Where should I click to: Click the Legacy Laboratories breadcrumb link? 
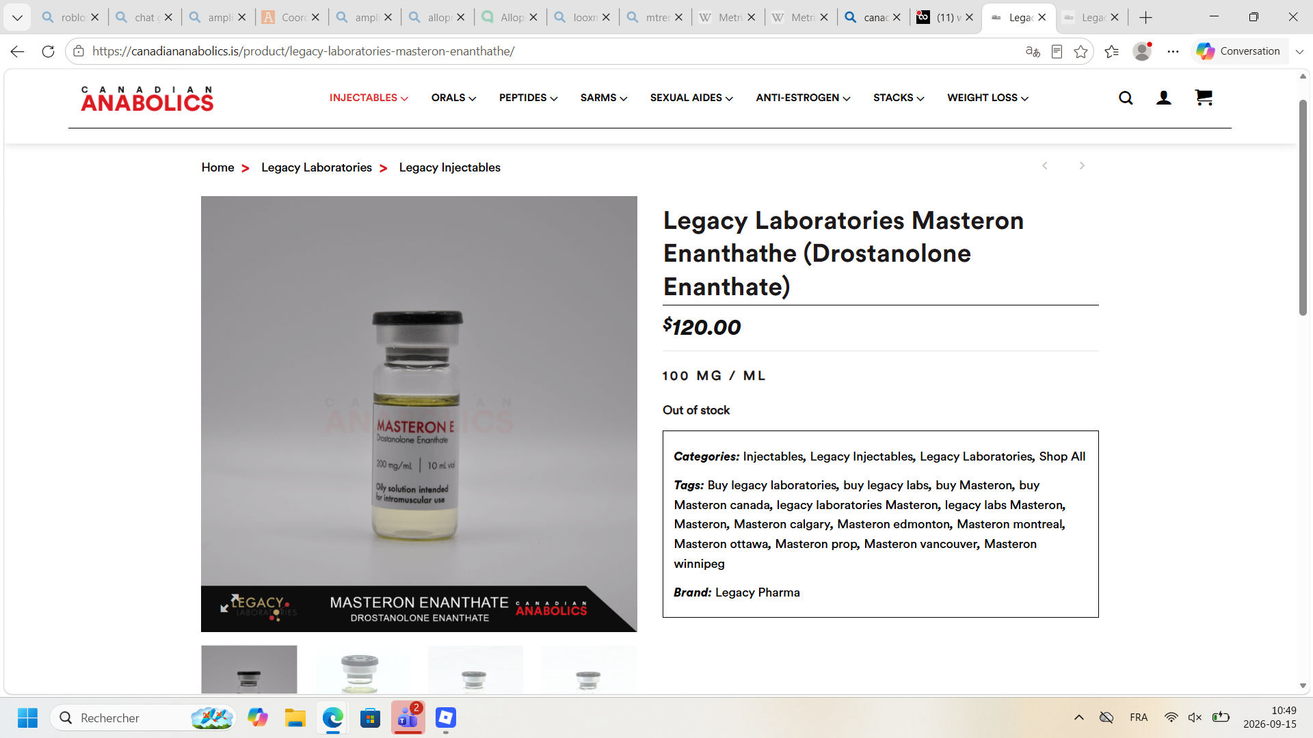point(317,167)
